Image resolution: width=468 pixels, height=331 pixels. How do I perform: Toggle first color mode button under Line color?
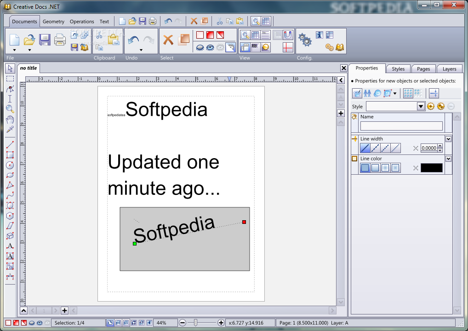click(x=365, y=168)
